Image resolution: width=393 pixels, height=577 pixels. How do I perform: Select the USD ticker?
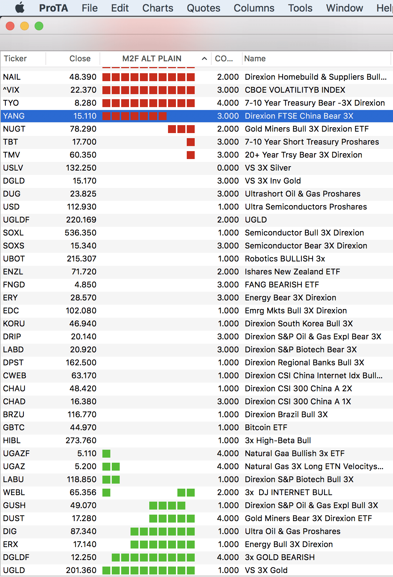click(x=11, y=207)
